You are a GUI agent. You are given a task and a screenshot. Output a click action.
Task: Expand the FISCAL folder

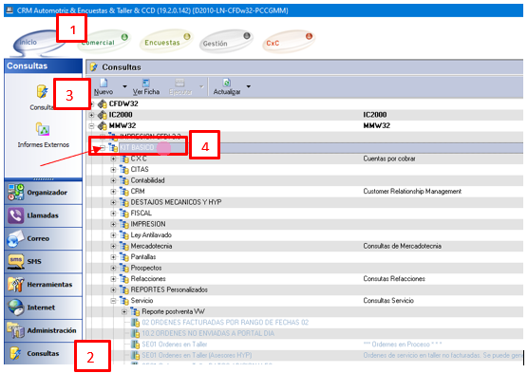click(113, 214)
